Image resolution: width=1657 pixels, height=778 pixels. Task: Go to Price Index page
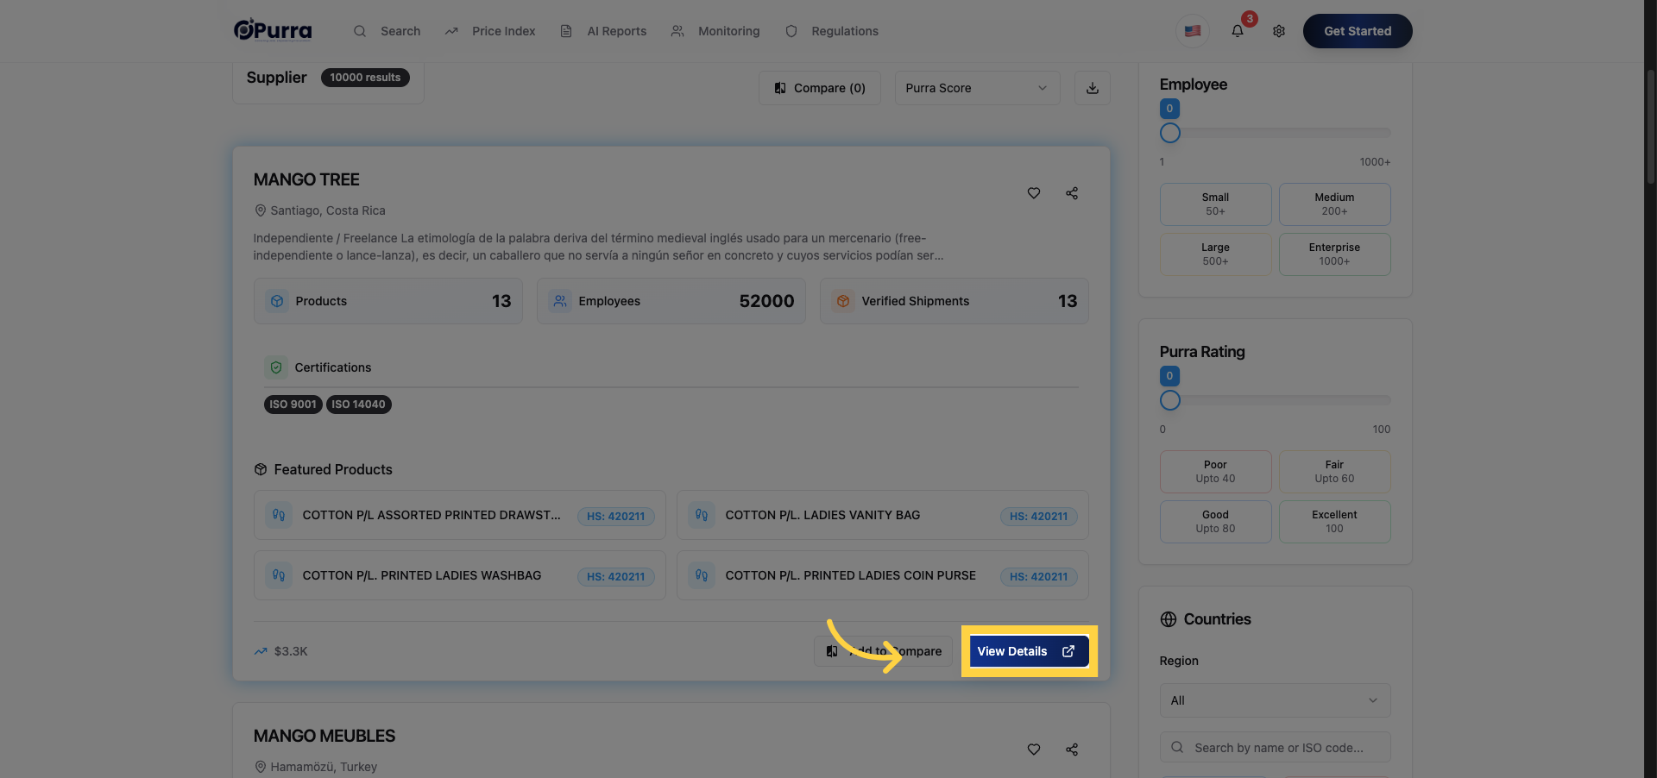[x=490, y=31]
